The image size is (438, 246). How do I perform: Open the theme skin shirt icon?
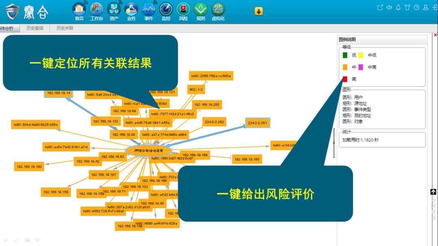point(407,7)
